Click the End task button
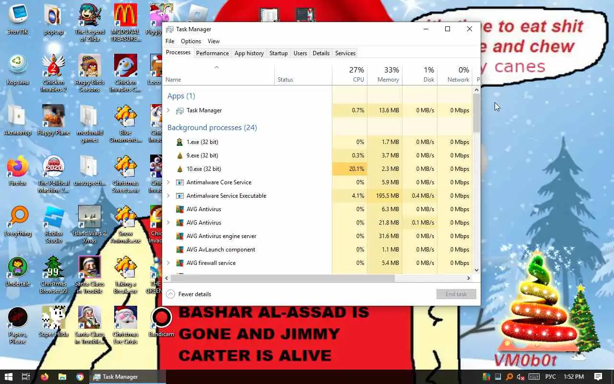 (456, 294)
